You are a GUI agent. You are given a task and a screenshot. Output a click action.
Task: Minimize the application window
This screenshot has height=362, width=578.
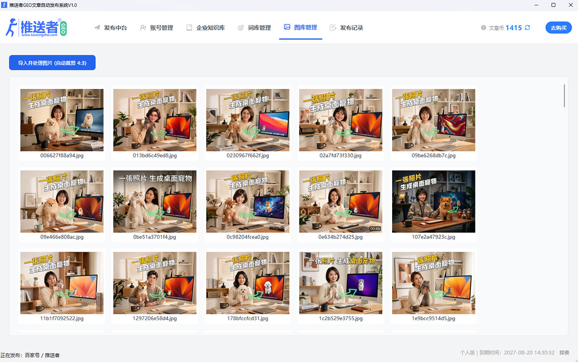coord(536,5)
